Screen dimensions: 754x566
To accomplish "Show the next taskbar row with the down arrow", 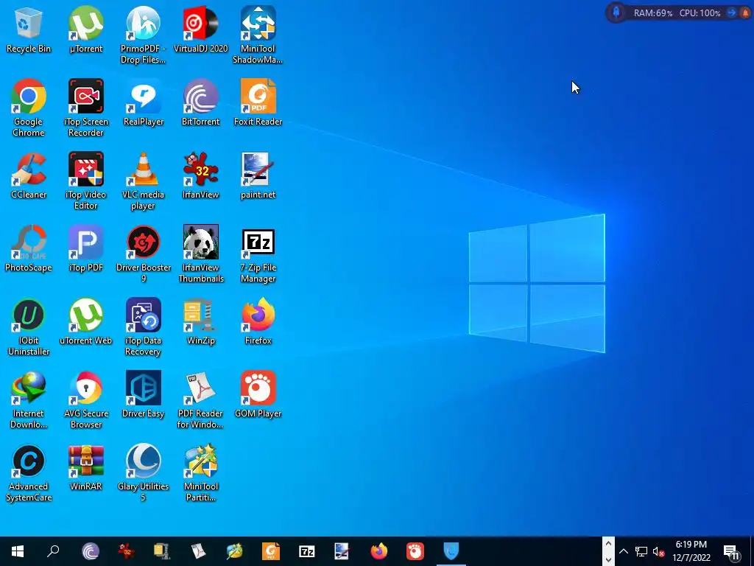I will (608, 559).
